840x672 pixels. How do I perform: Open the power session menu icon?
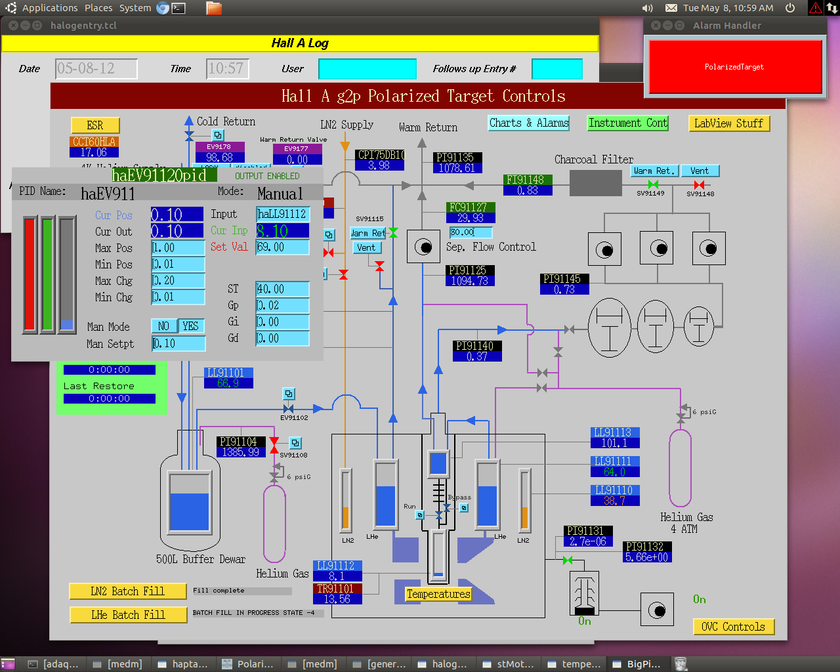790,8
